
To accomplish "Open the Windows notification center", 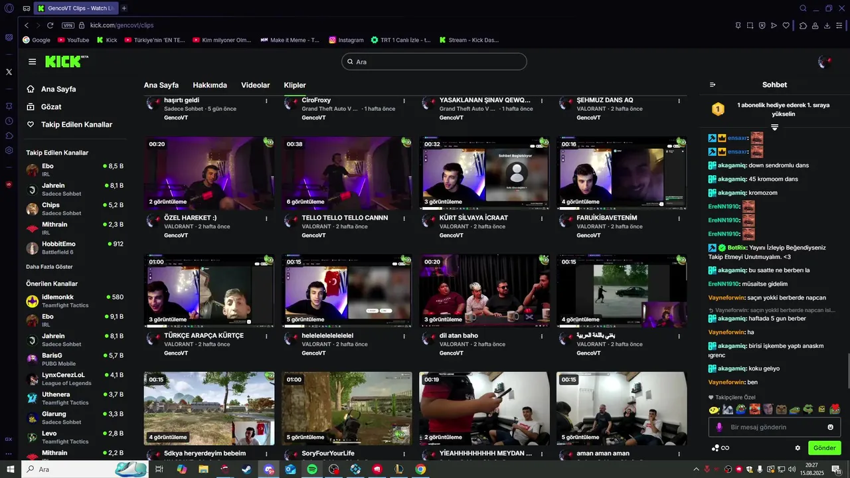I will point(837,469).
